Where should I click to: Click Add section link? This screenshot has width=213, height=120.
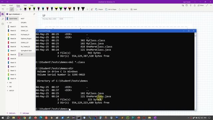coord(11,113)
